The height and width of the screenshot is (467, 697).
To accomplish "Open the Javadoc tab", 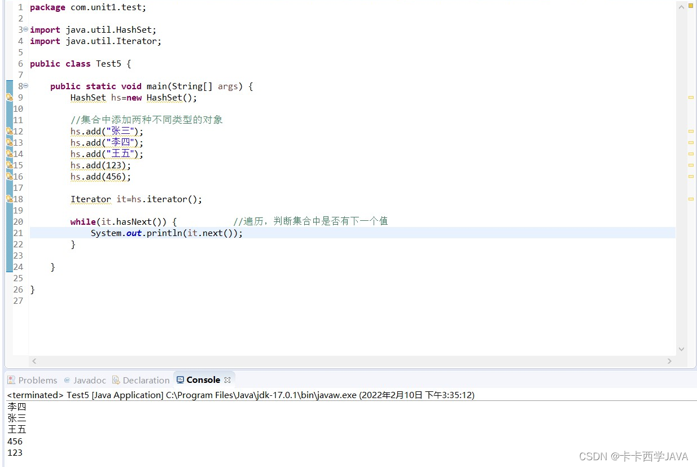I will point(90,379).
